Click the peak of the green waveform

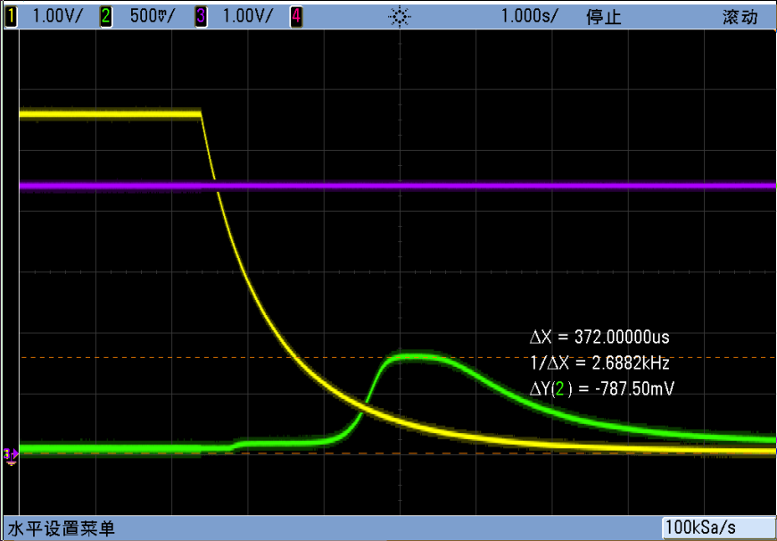tap(417, 356)
